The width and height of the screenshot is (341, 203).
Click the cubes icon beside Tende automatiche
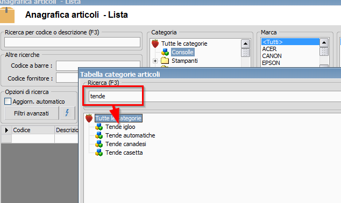99,135
